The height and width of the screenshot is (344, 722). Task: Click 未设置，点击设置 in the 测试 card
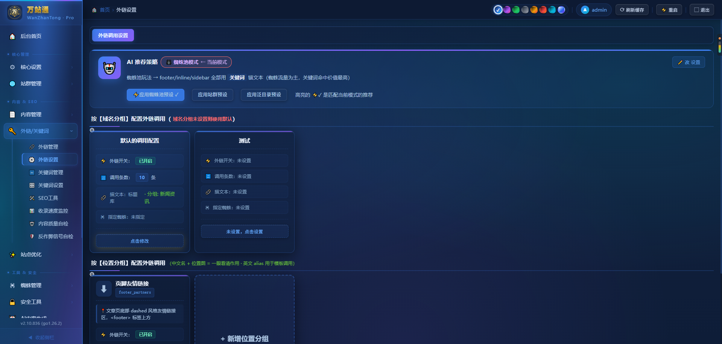(x=245, y=231)
